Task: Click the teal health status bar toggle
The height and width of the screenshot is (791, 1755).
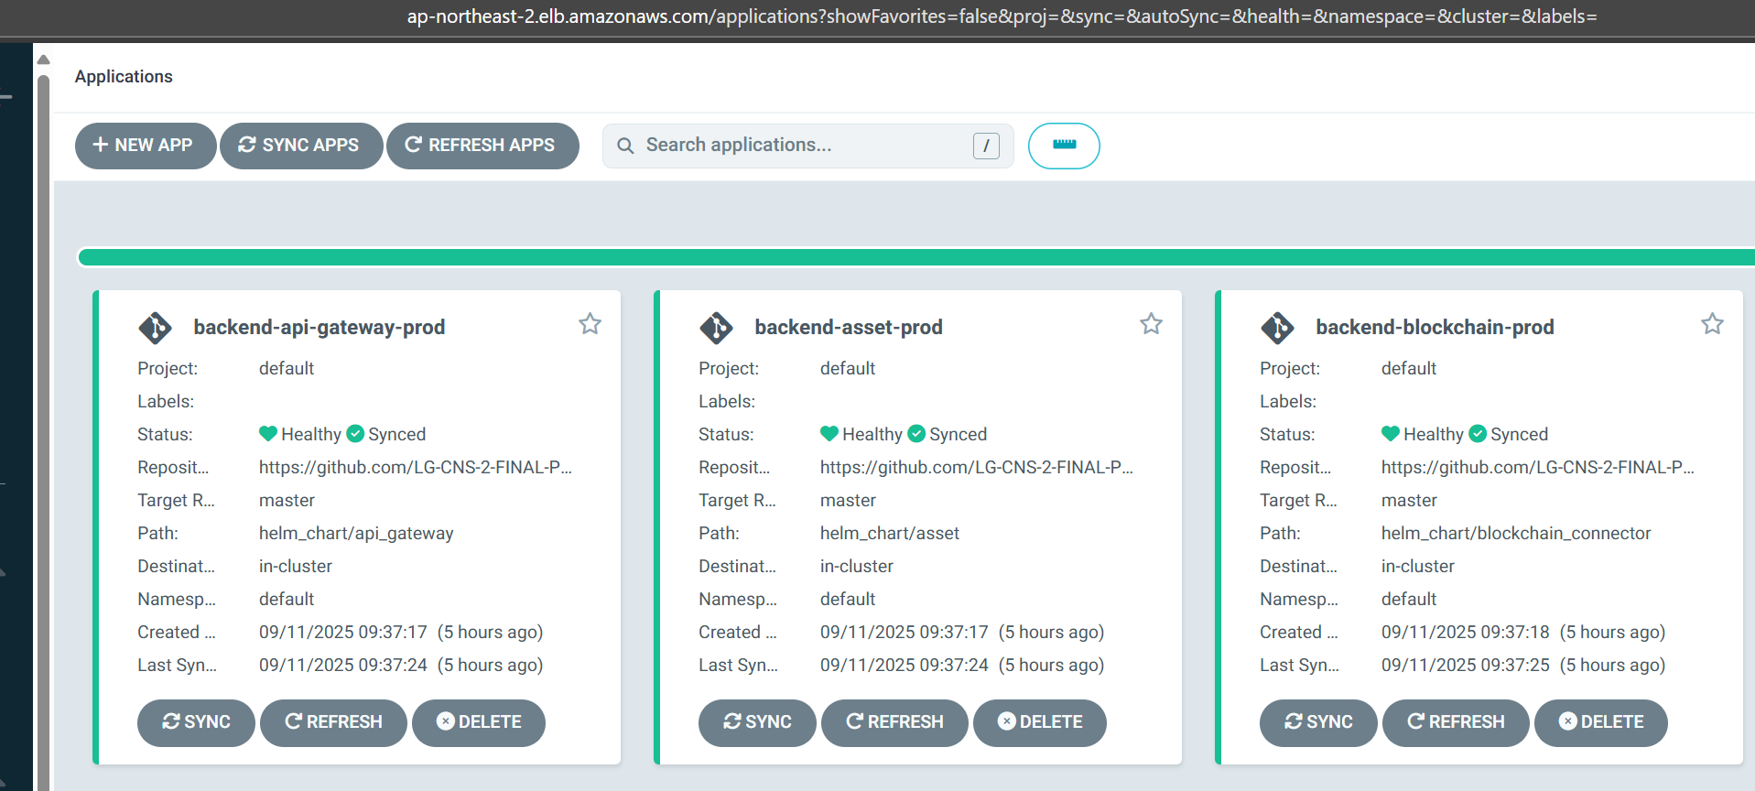Action: 1064,146
